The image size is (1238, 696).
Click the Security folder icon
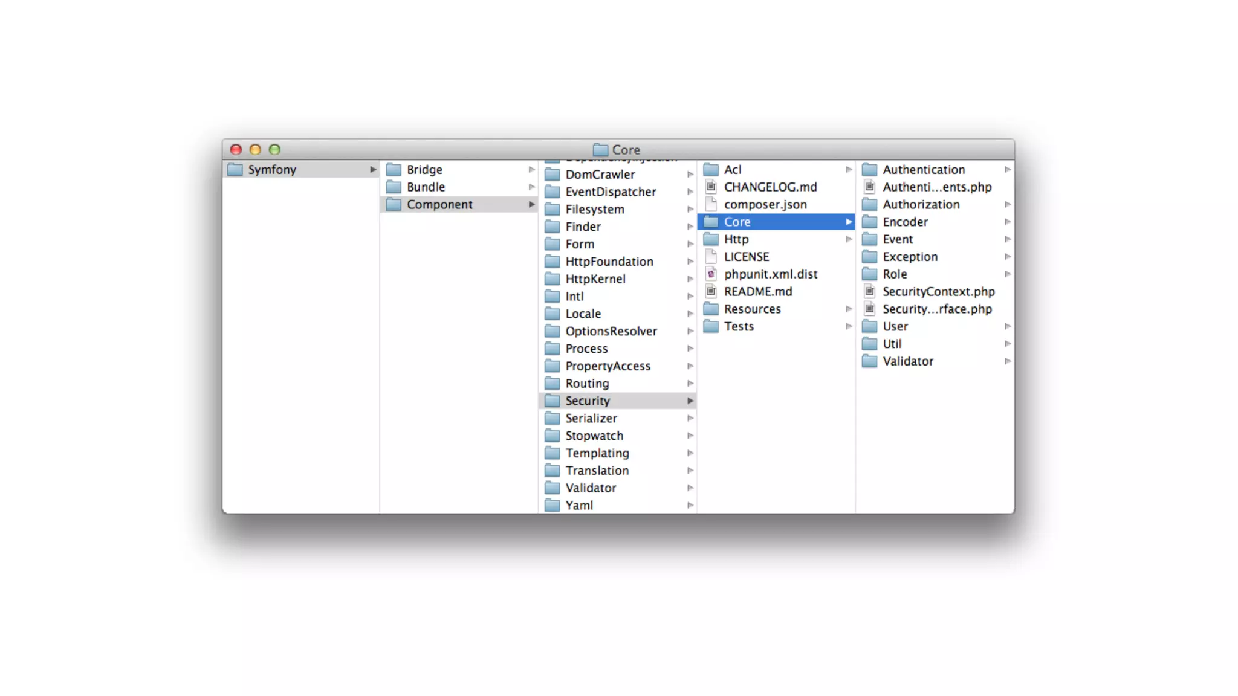[x=552, y=401]
